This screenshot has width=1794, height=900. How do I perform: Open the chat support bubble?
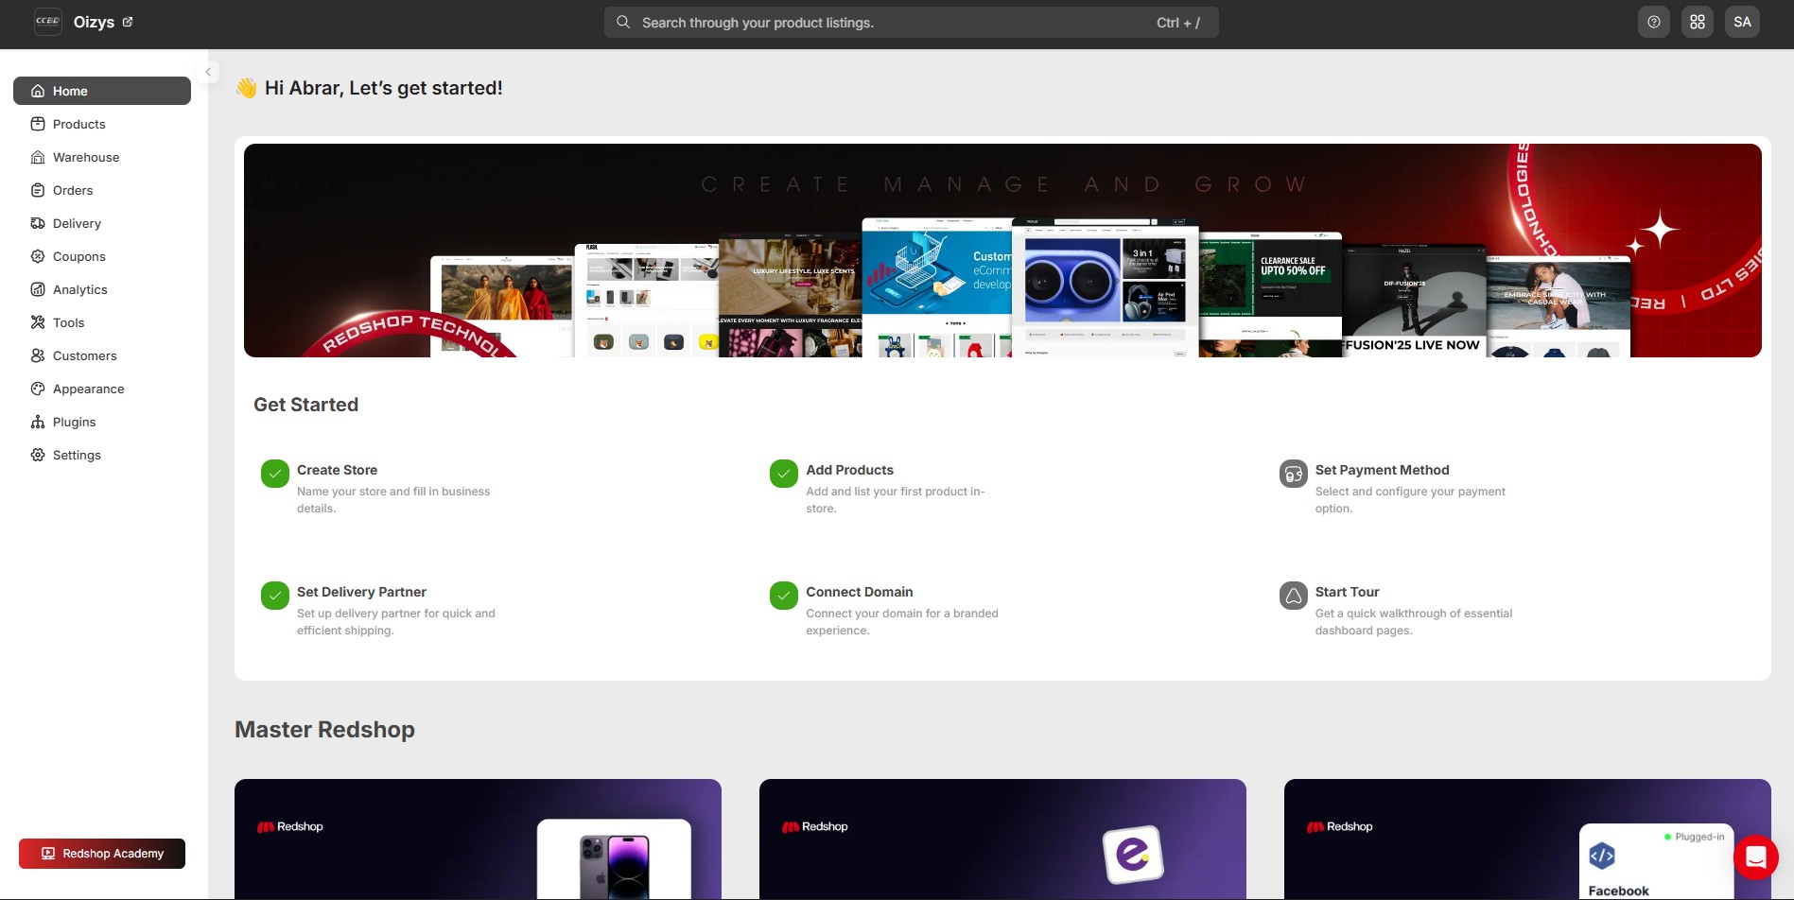(x=1756, y=857)
